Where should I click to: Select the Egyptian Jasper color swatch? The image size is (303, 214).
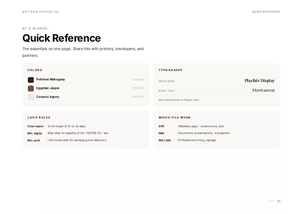tap(31, 88)
